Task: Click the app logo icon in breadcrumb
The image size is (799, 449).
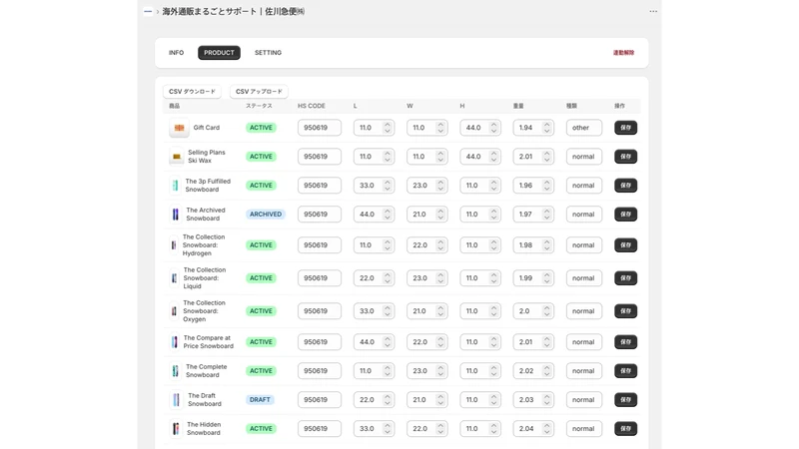Action: [x=148, y=11]
